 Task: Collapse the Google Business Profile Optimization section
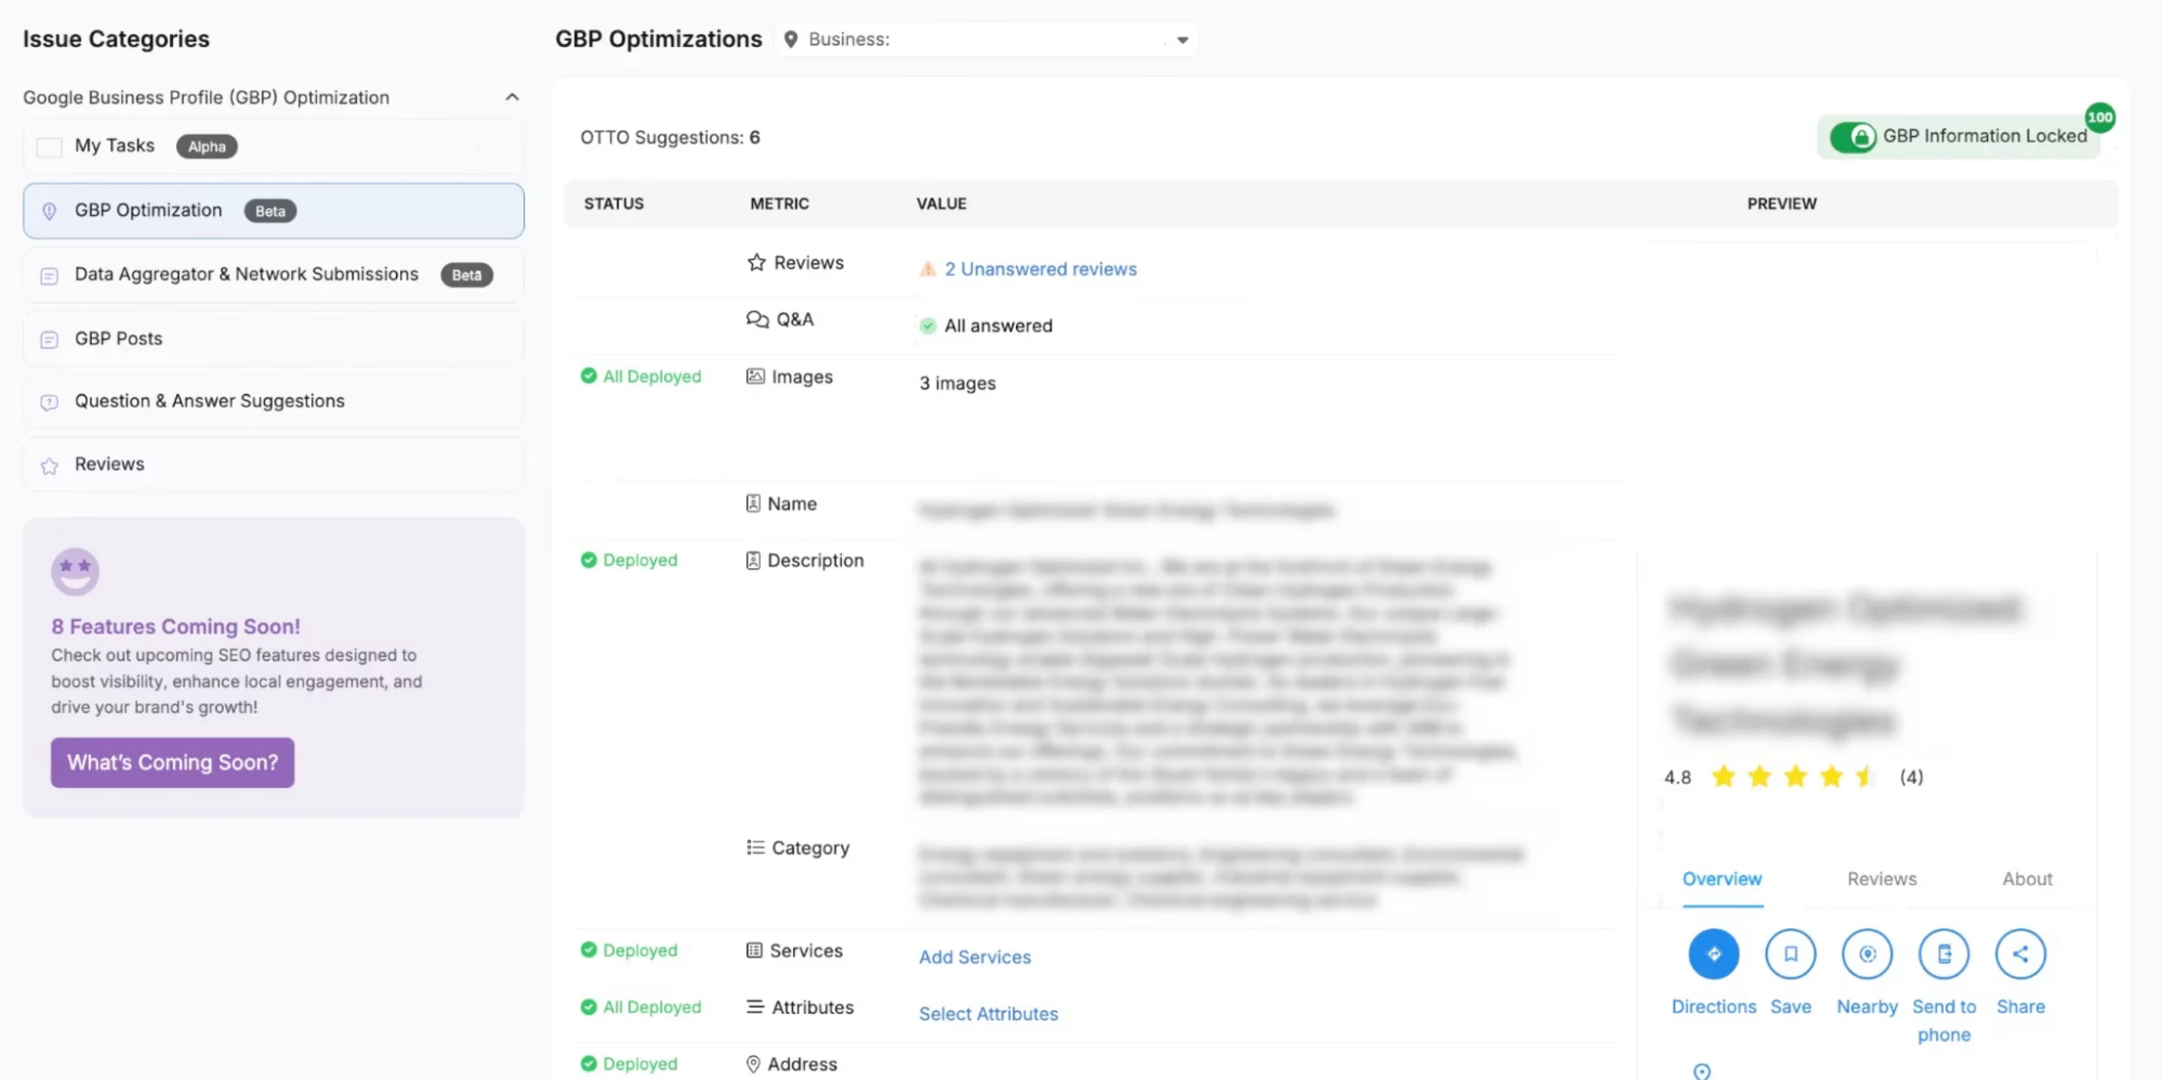(512, 96)
